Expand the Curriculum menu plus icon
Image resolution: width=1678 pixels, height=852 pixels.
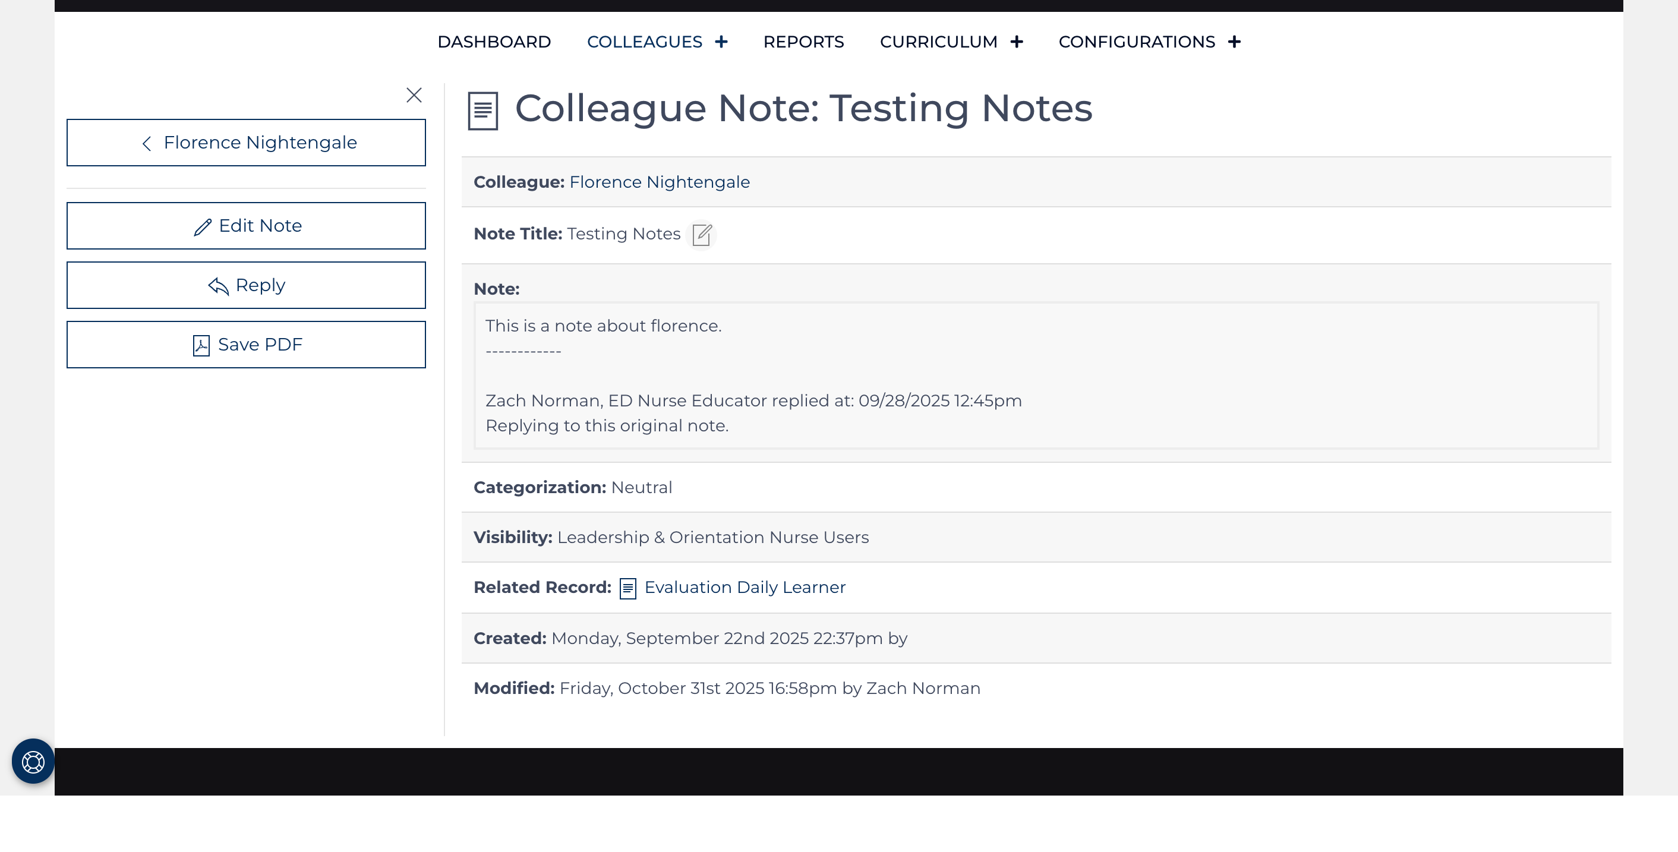click(1016, 42)
